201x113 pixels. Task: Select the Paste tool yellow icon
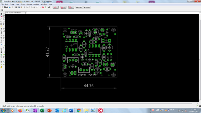pos(1,26)
